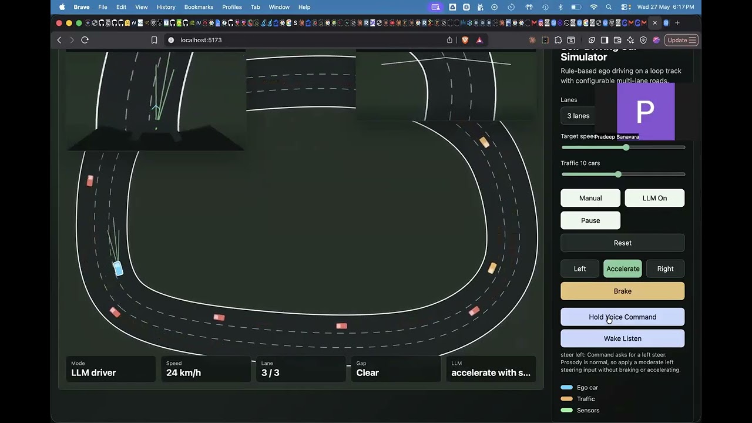Adjust the Target speed slider

[623, 147]
